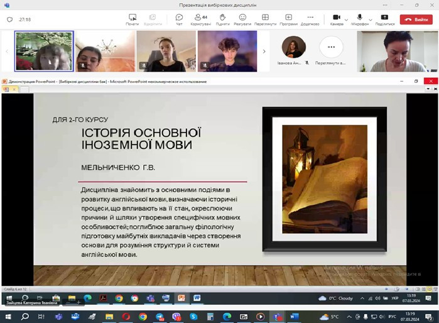Select Іванова Ан... participant avatar
439x323 pixels.
coord(293,48)
